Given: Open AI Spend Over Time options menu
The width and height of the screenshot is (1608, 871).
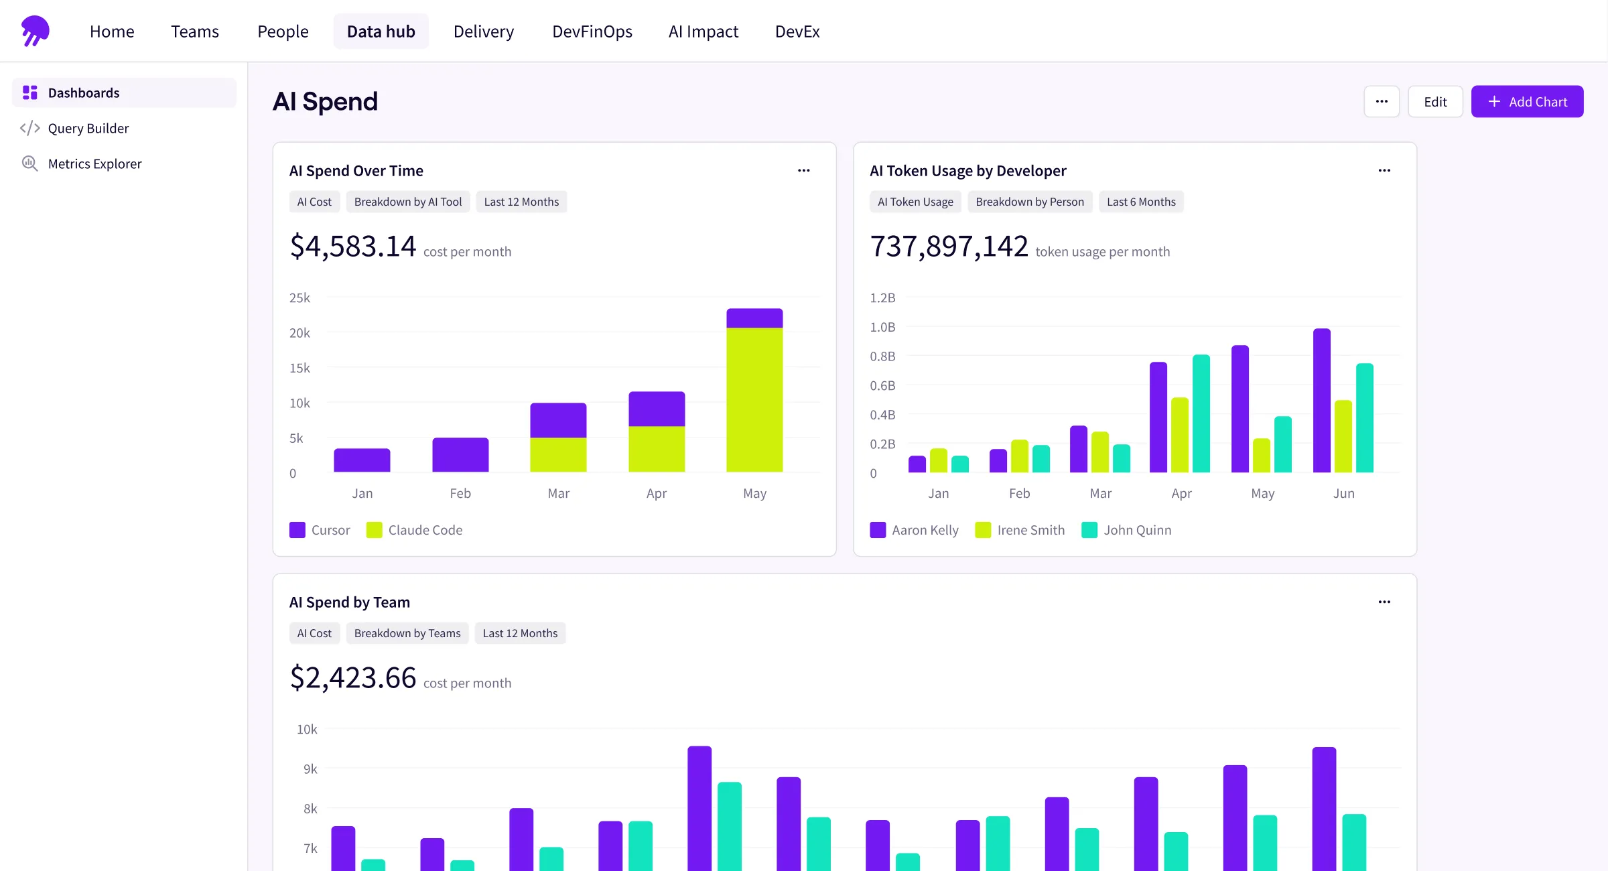Looking at the screenshot, I should point(803,170).
